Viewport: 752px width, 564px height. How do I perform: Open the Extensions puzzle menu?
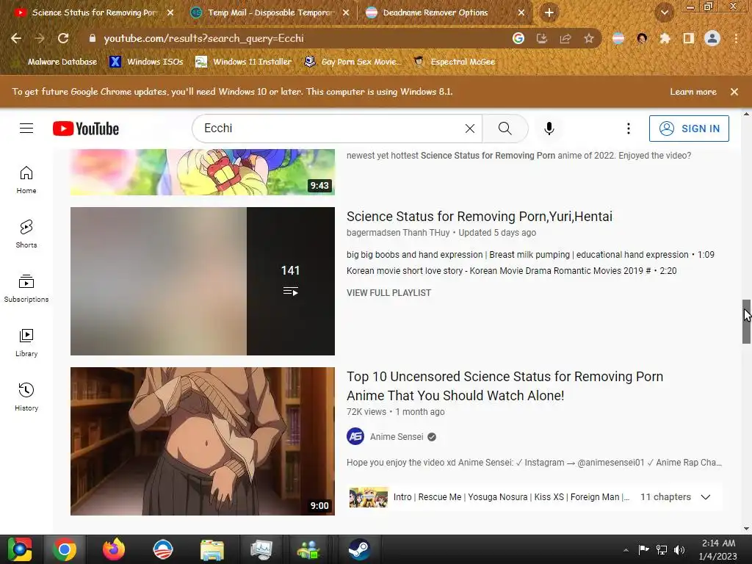tap(665, 38)
